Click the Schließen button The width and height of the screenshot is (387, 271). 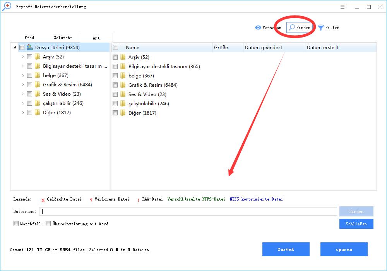click(356, 224)
